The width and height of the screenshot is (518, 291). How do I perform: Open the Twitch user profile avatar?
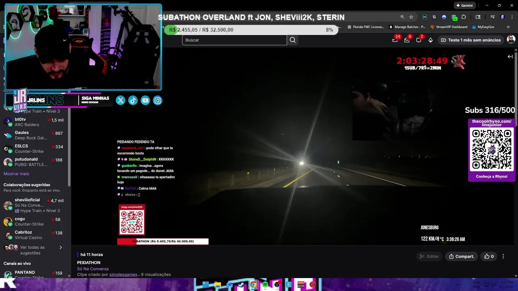(x=511, y=40)
